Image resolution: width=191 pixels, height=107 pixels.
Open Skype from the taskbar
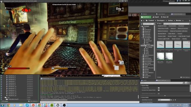[27, 105]
